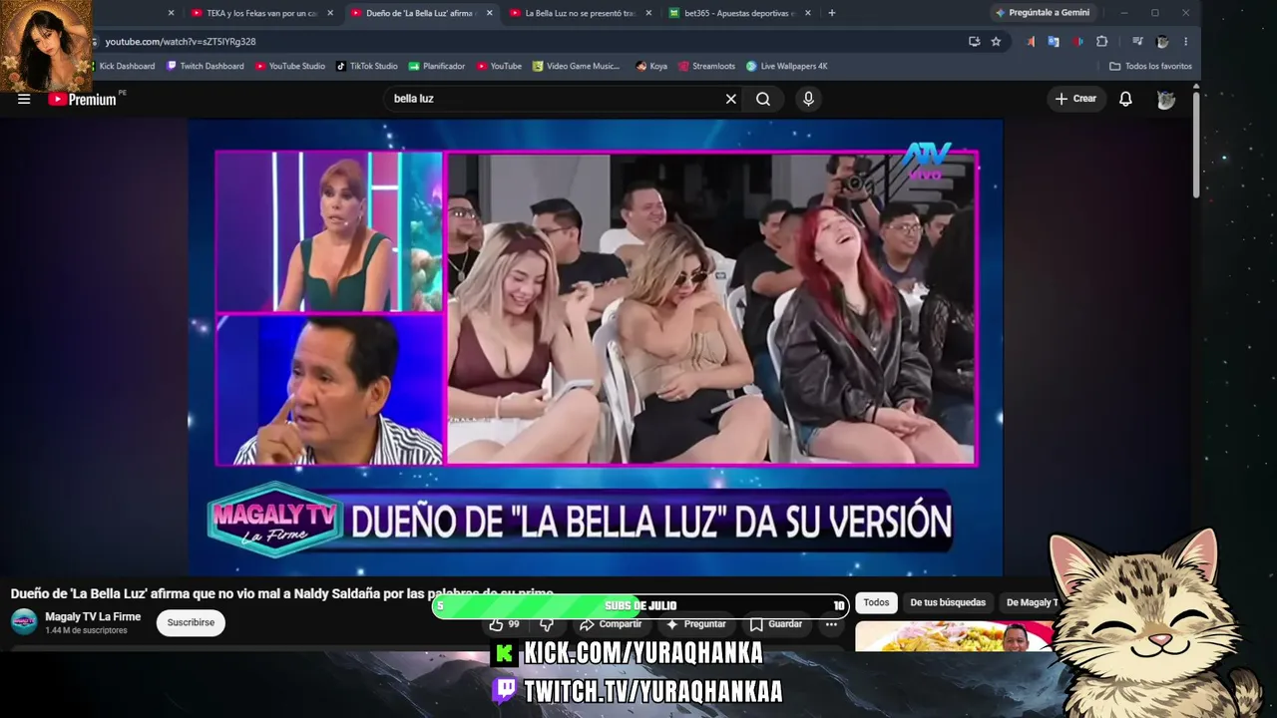
Task: Open the Twitch Dashboard bookmark
Action: coord(206,66)
